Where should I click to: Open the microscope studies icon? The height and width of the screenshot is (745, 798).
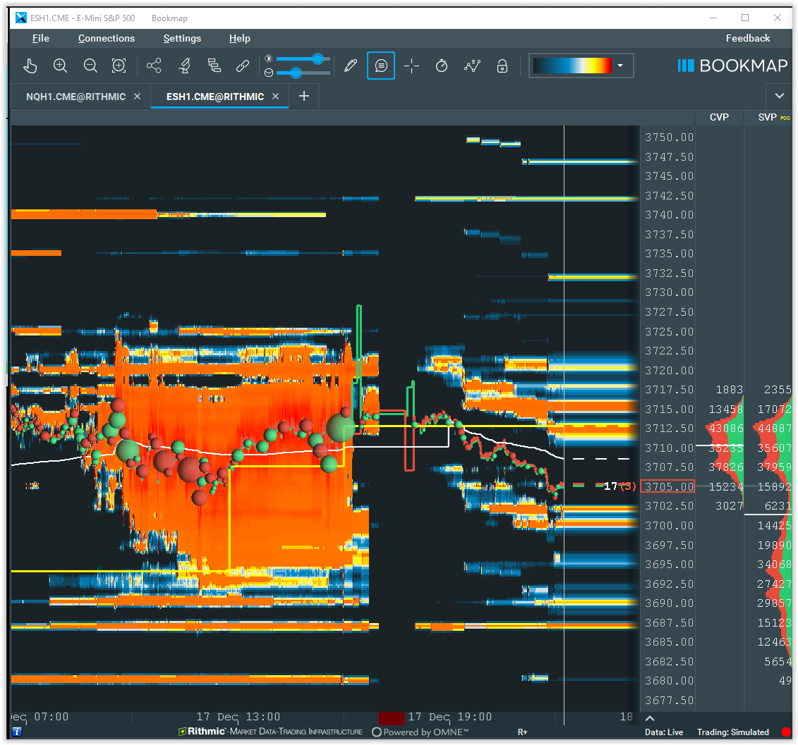[184, 66]
